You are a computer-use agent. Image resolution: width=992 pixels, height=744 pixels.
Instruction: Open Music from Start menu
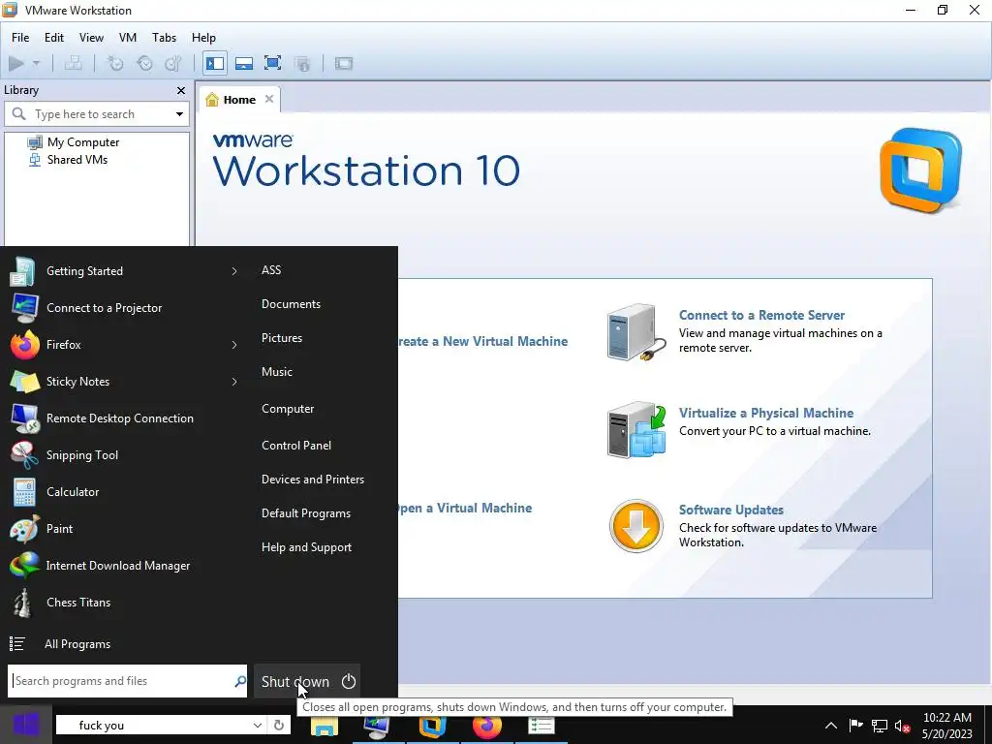[x=276, y=372]
